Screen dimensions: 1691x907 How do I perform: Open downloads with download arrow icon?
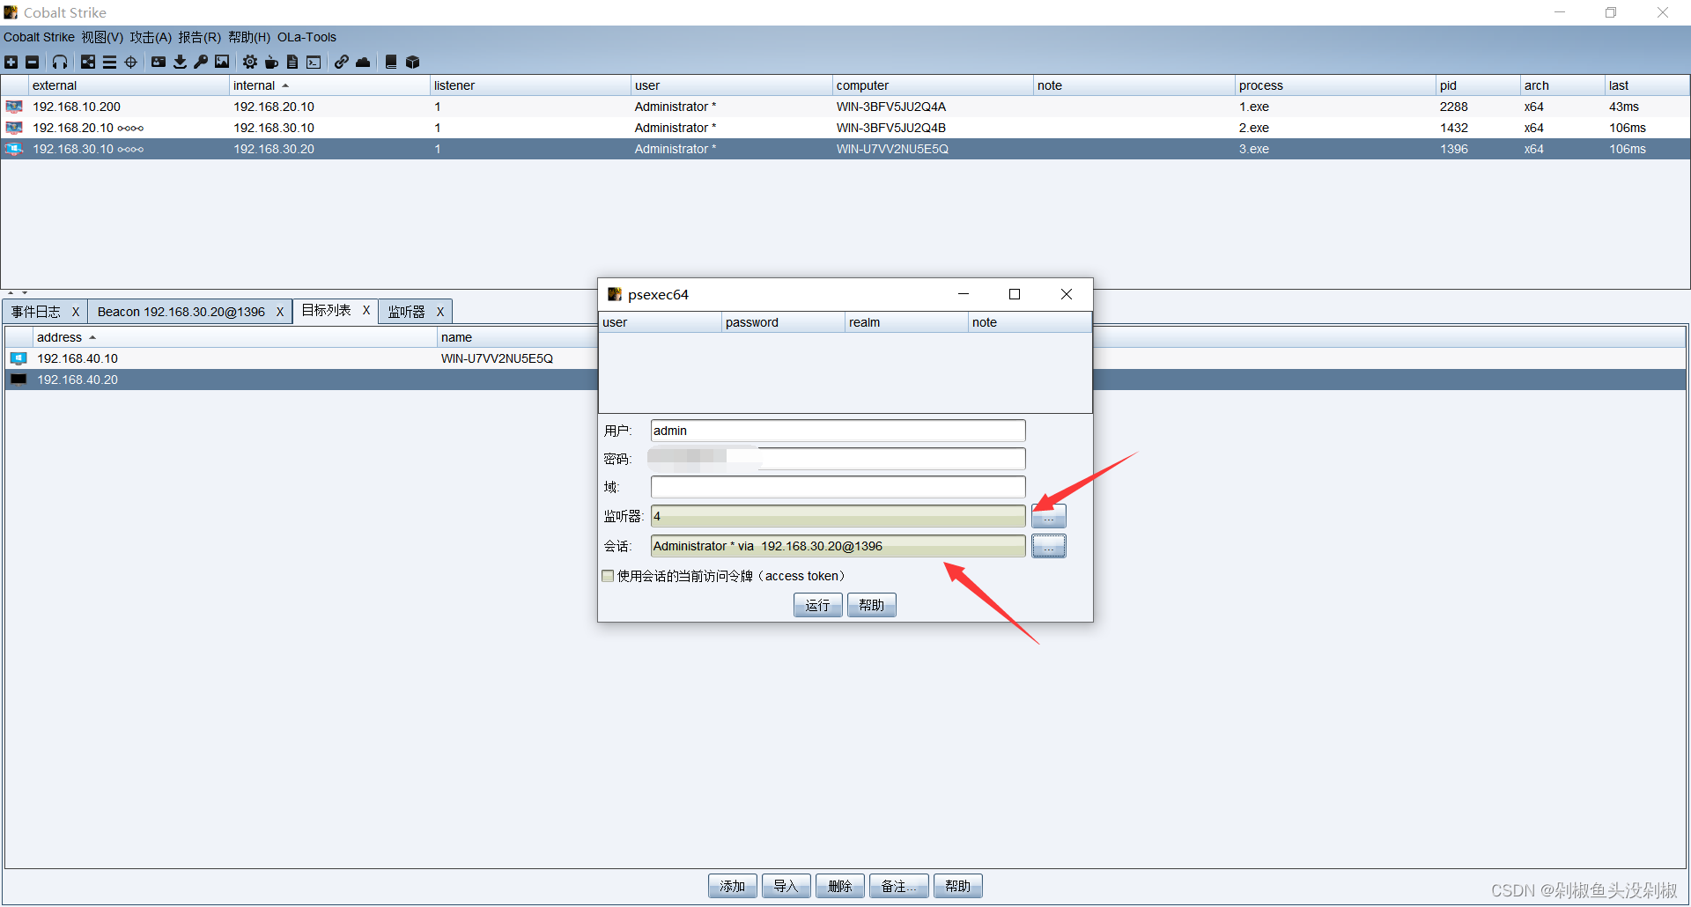pyautogui.click(x=180, y=62)
